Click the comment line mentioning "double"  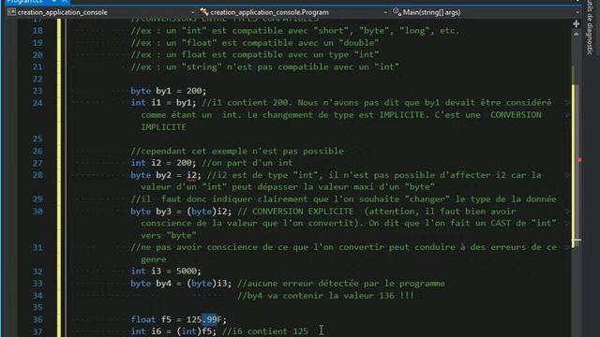[x=255, y=43]
